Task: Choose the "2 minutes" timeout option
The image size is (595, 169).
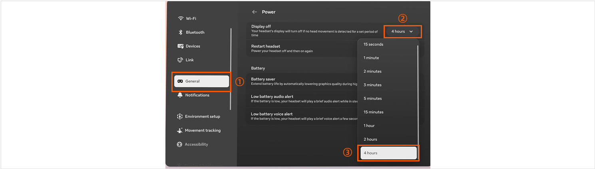Action: (x=372, y=72)
